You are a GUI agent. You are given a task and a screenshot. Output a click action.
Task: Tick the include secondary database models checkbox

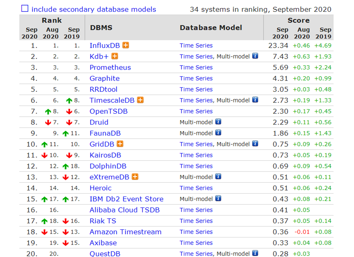tap(25, 9)
